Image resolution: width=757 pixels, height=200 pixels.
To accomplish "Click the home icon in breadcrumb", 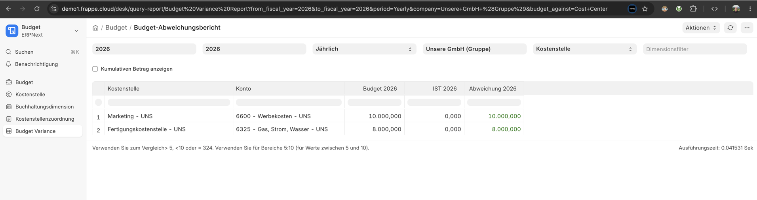I will (95, 28).
